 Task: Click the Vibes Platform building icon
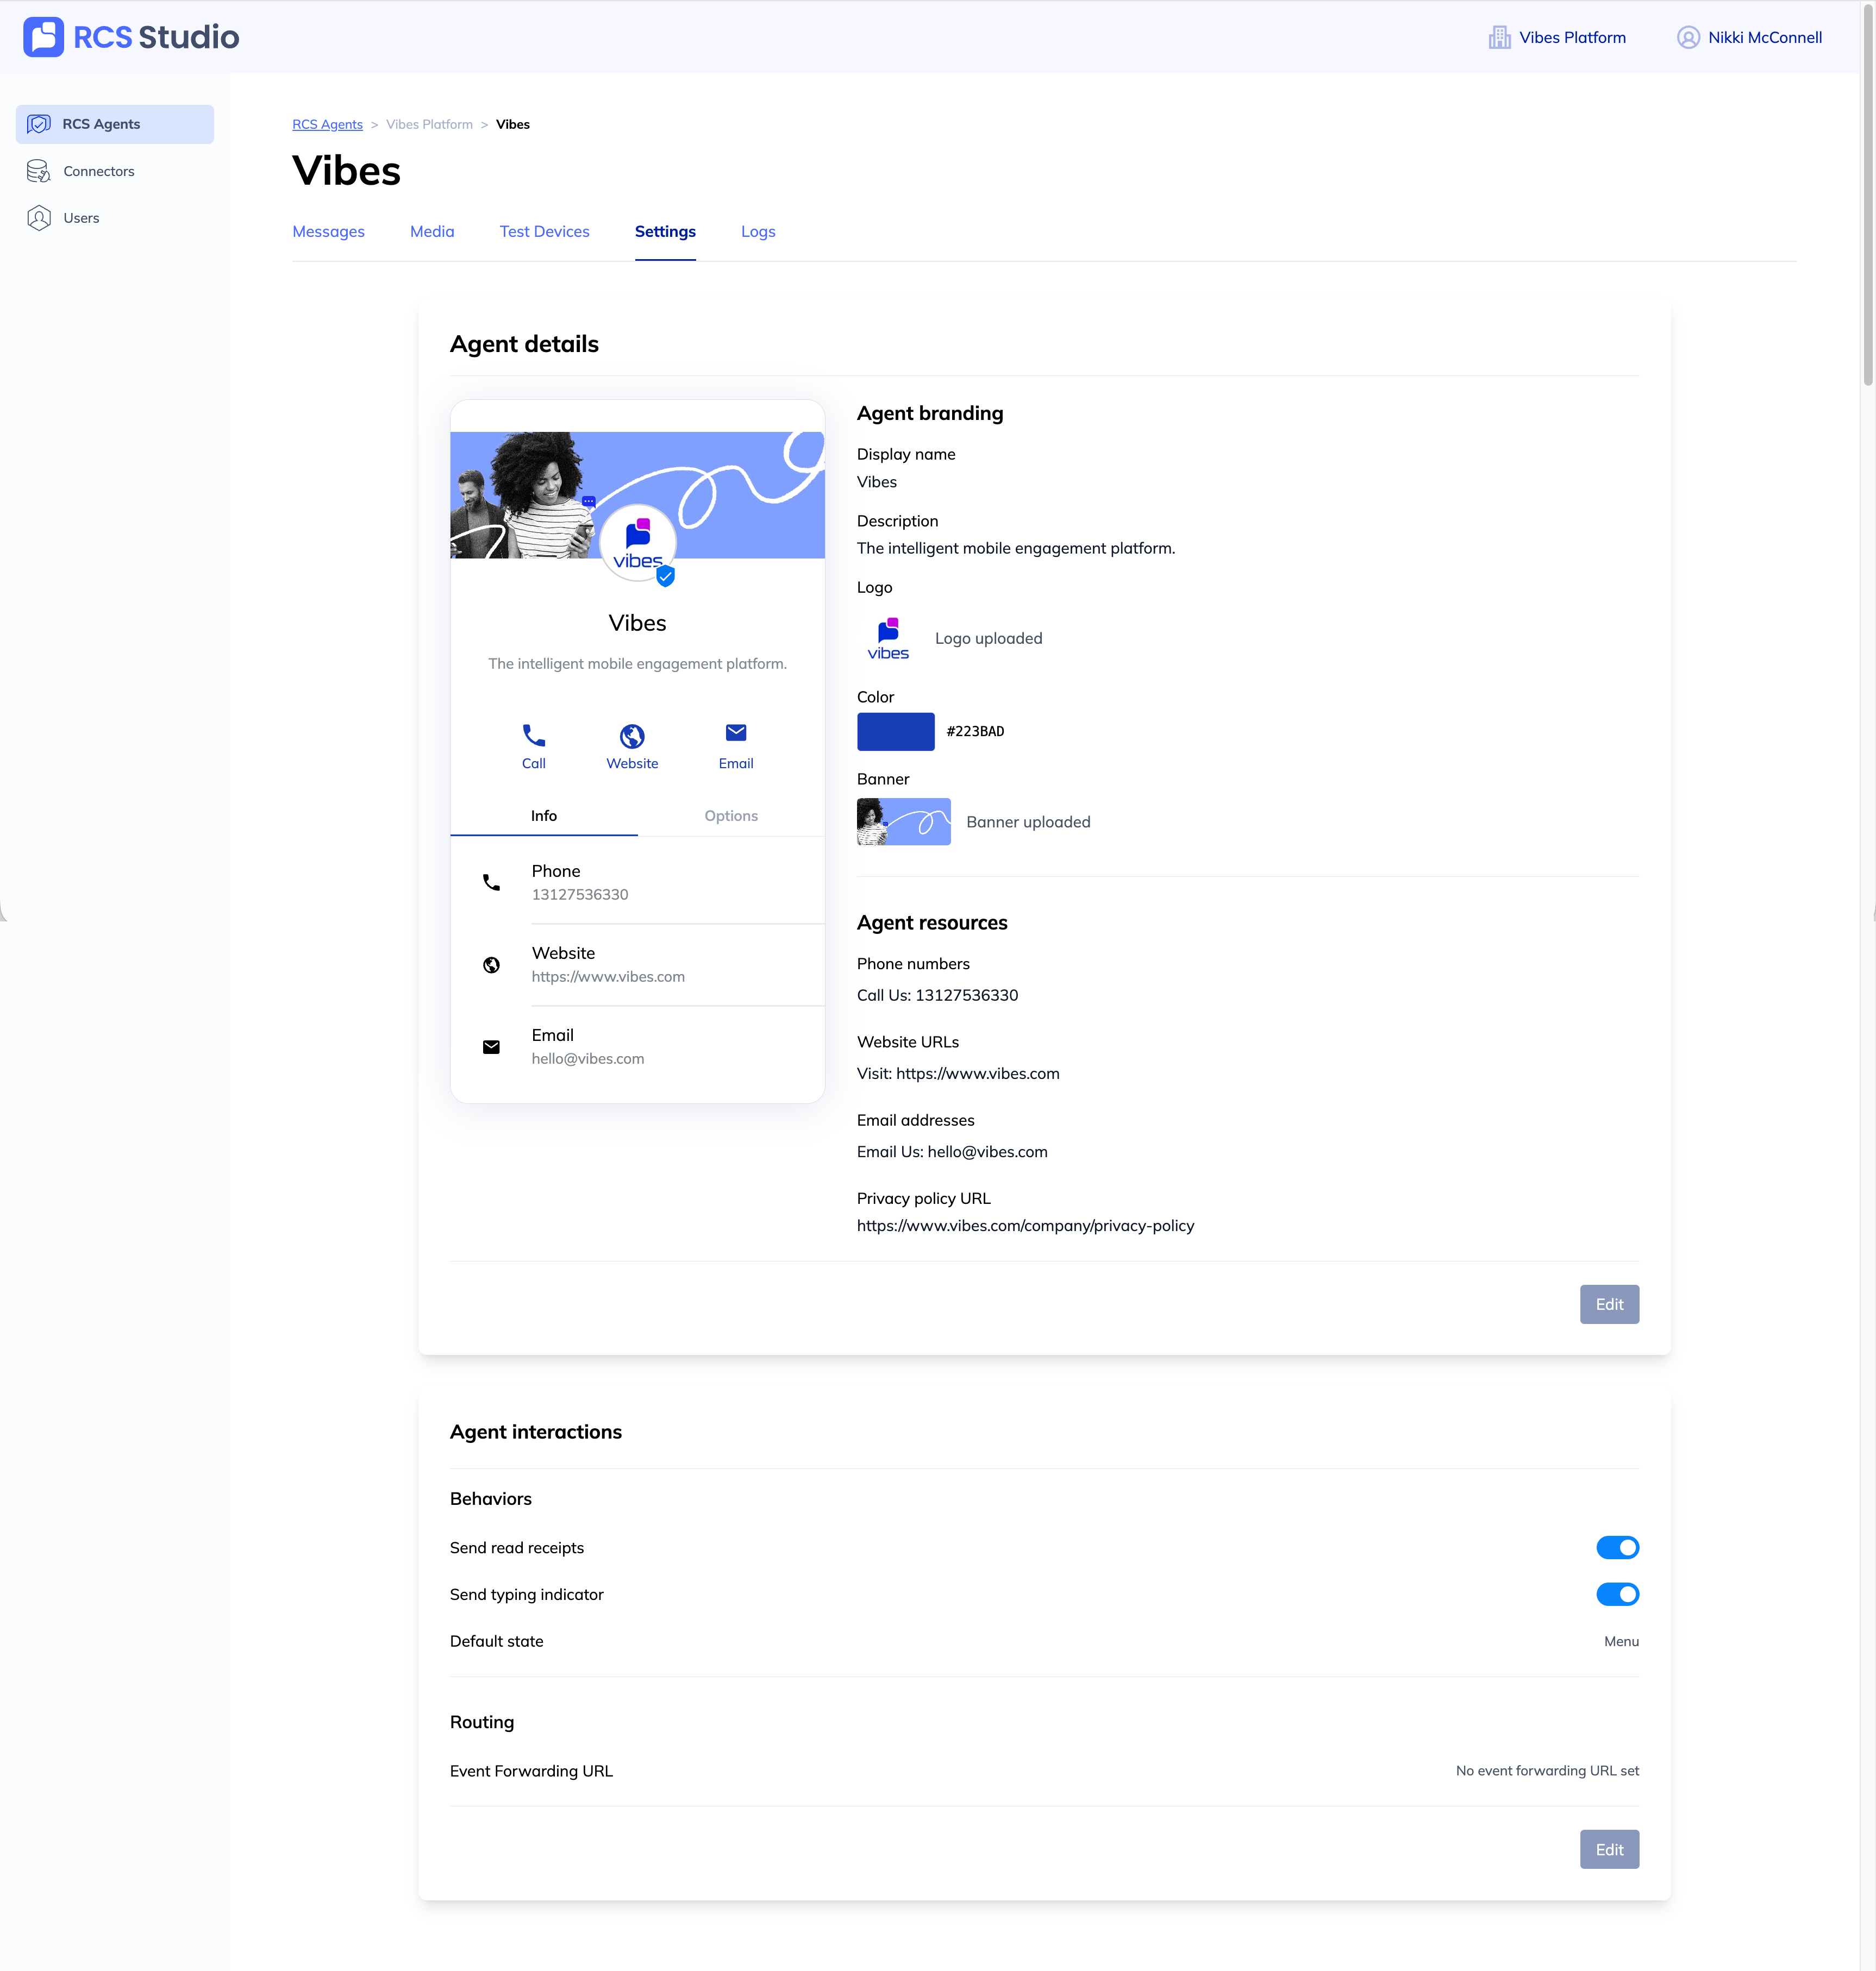point(1499,37)
